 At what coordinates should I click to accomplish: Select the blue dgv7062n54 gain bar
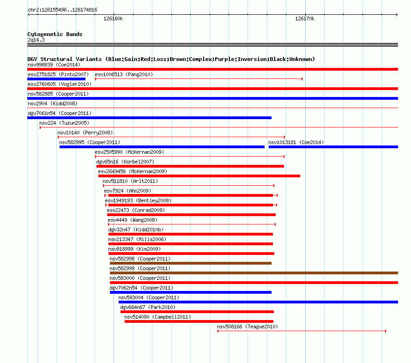tap(191, 292)
